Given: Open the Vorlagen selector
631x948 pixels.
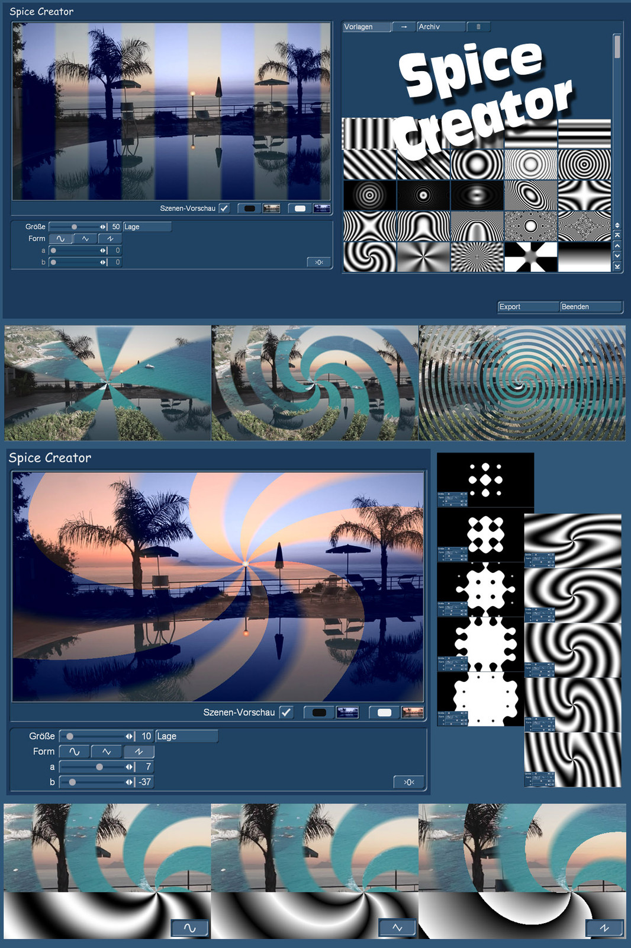Looking at the screenshot, I should point(367,27).
